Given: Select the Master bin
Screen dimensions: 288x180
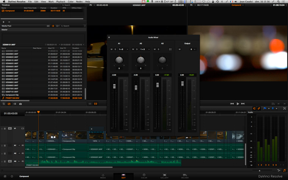Looking at the screenshot, I should [x=5, y=30].
